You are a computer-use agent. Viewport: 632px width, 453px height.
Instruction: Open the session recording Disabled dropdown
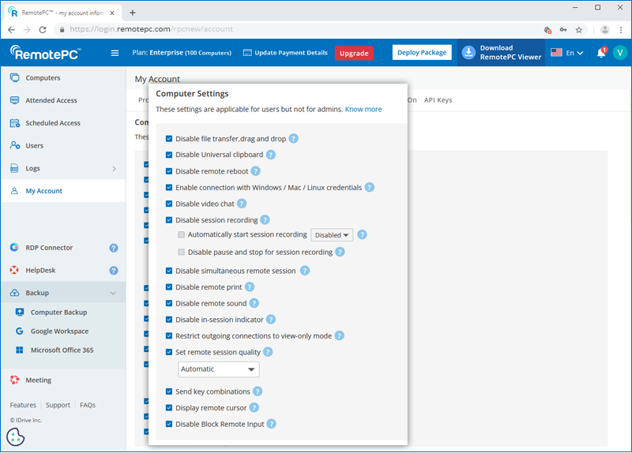coord(332,235)
